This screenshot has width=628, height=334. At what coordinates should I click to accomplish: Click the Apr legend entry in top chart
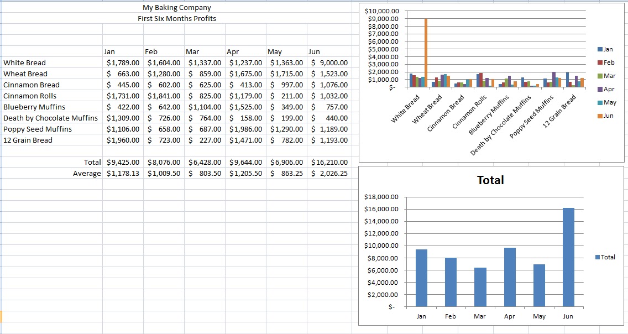pos(605,89)
